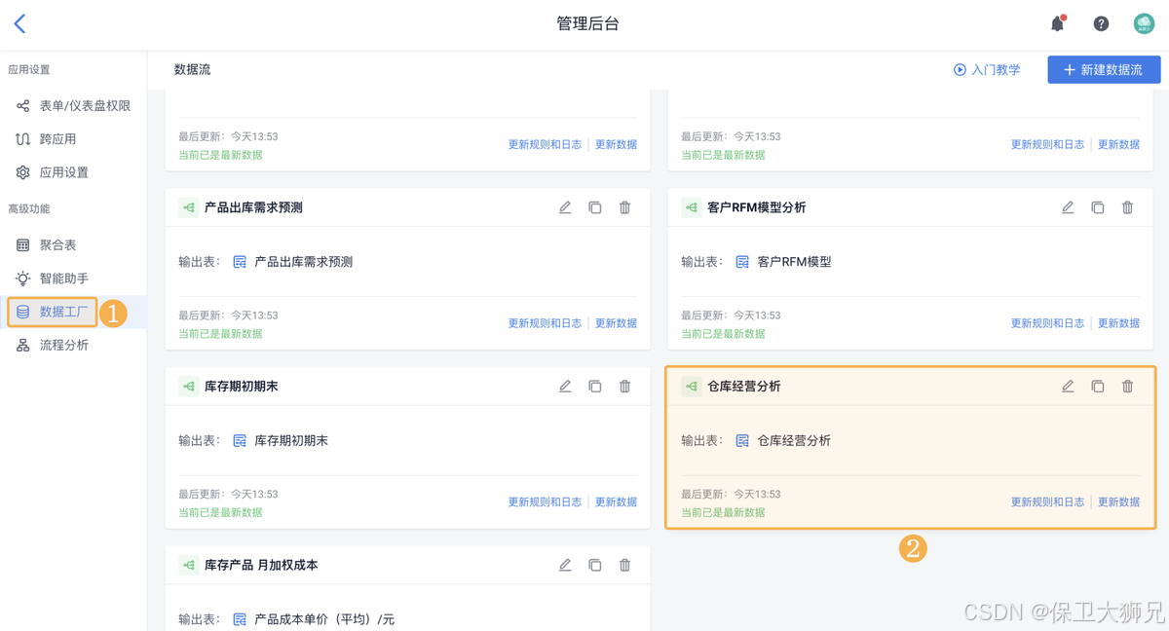Screen dimensions: 1169x631
Task: Click the 数据流 section heading
Action: (192, 70)
